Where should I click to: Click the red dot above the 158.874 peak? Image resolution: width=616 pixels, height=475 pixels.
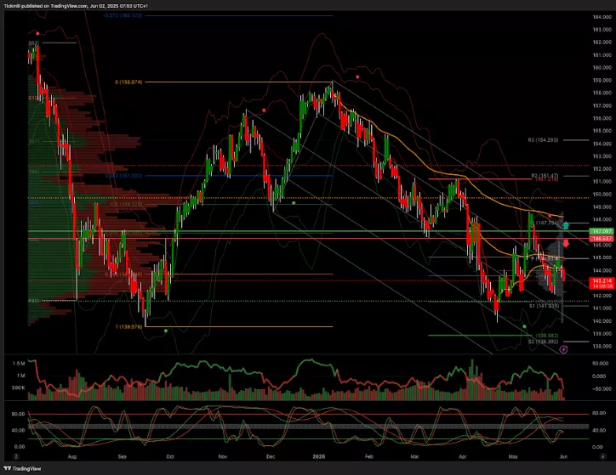pos(357,76)
